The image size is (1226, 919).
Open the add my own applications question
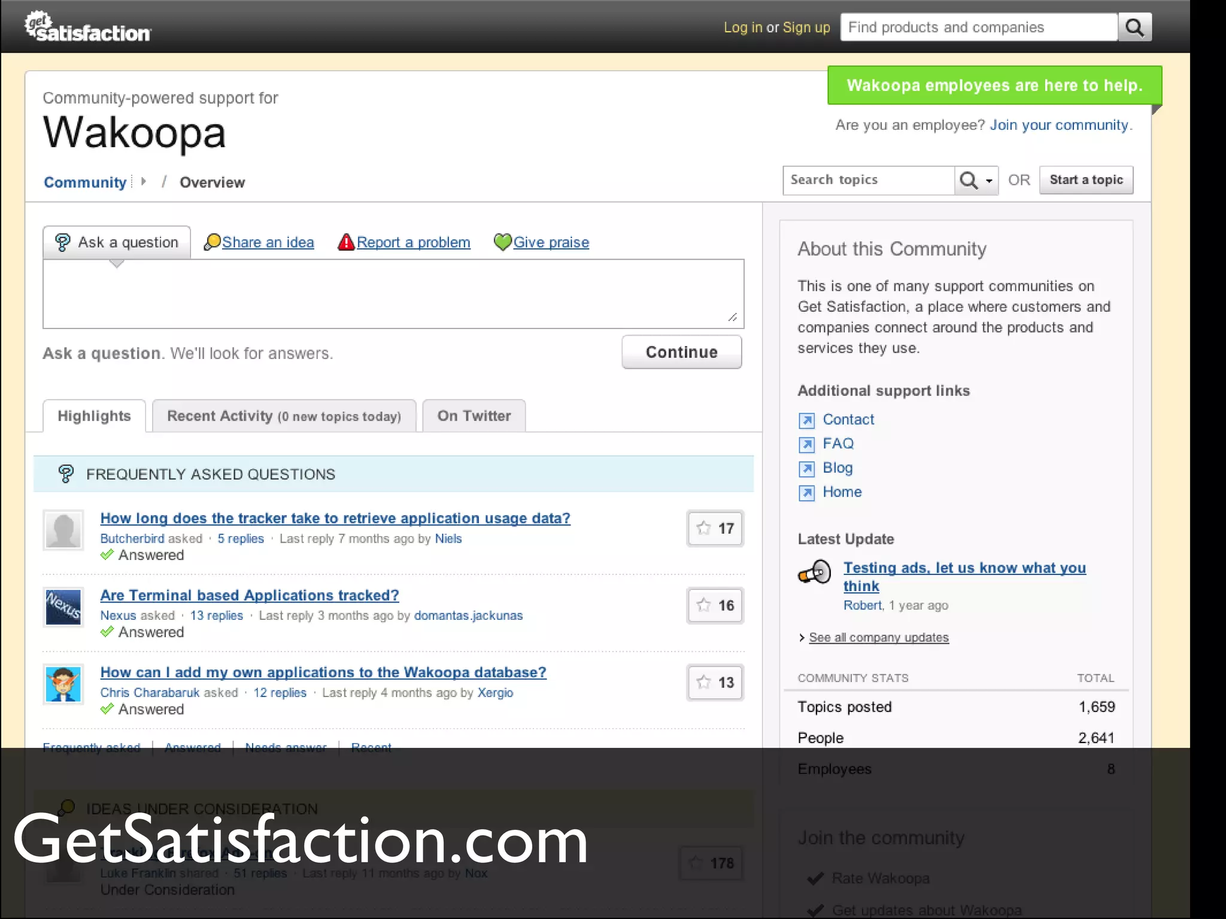(323, 672)
